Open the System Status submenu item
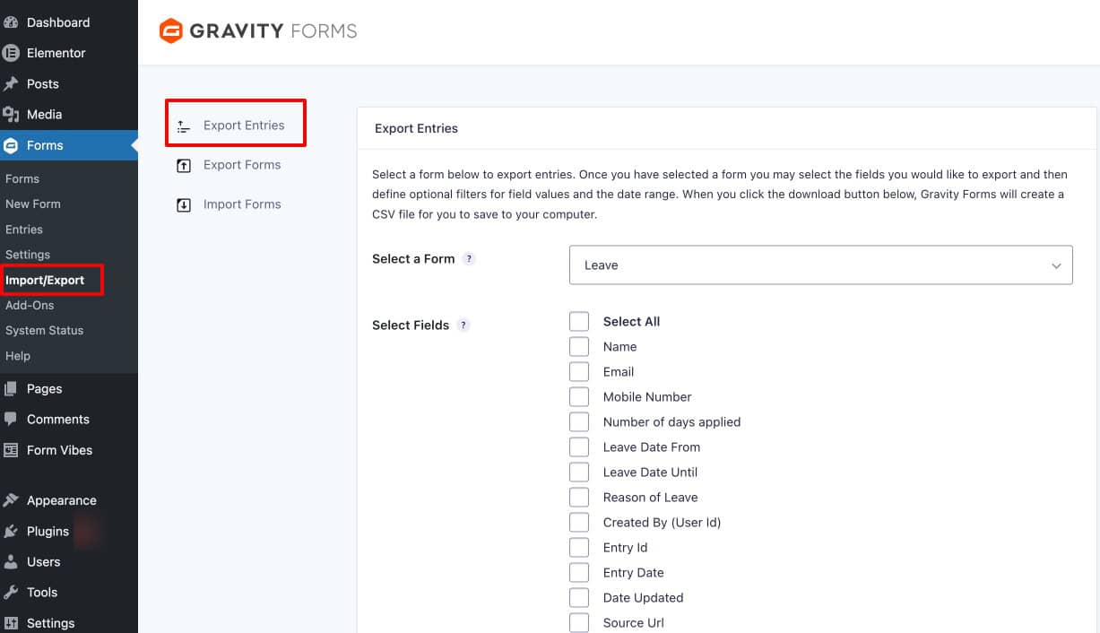1100x633 pixels. 44,330
